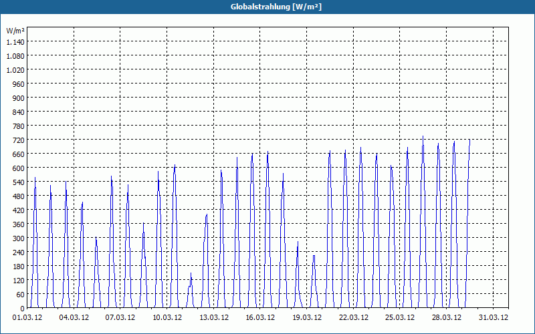Click the 60 y-axis label
The width and height of the screenshot is (535, 334).
[x=21, y=295]
